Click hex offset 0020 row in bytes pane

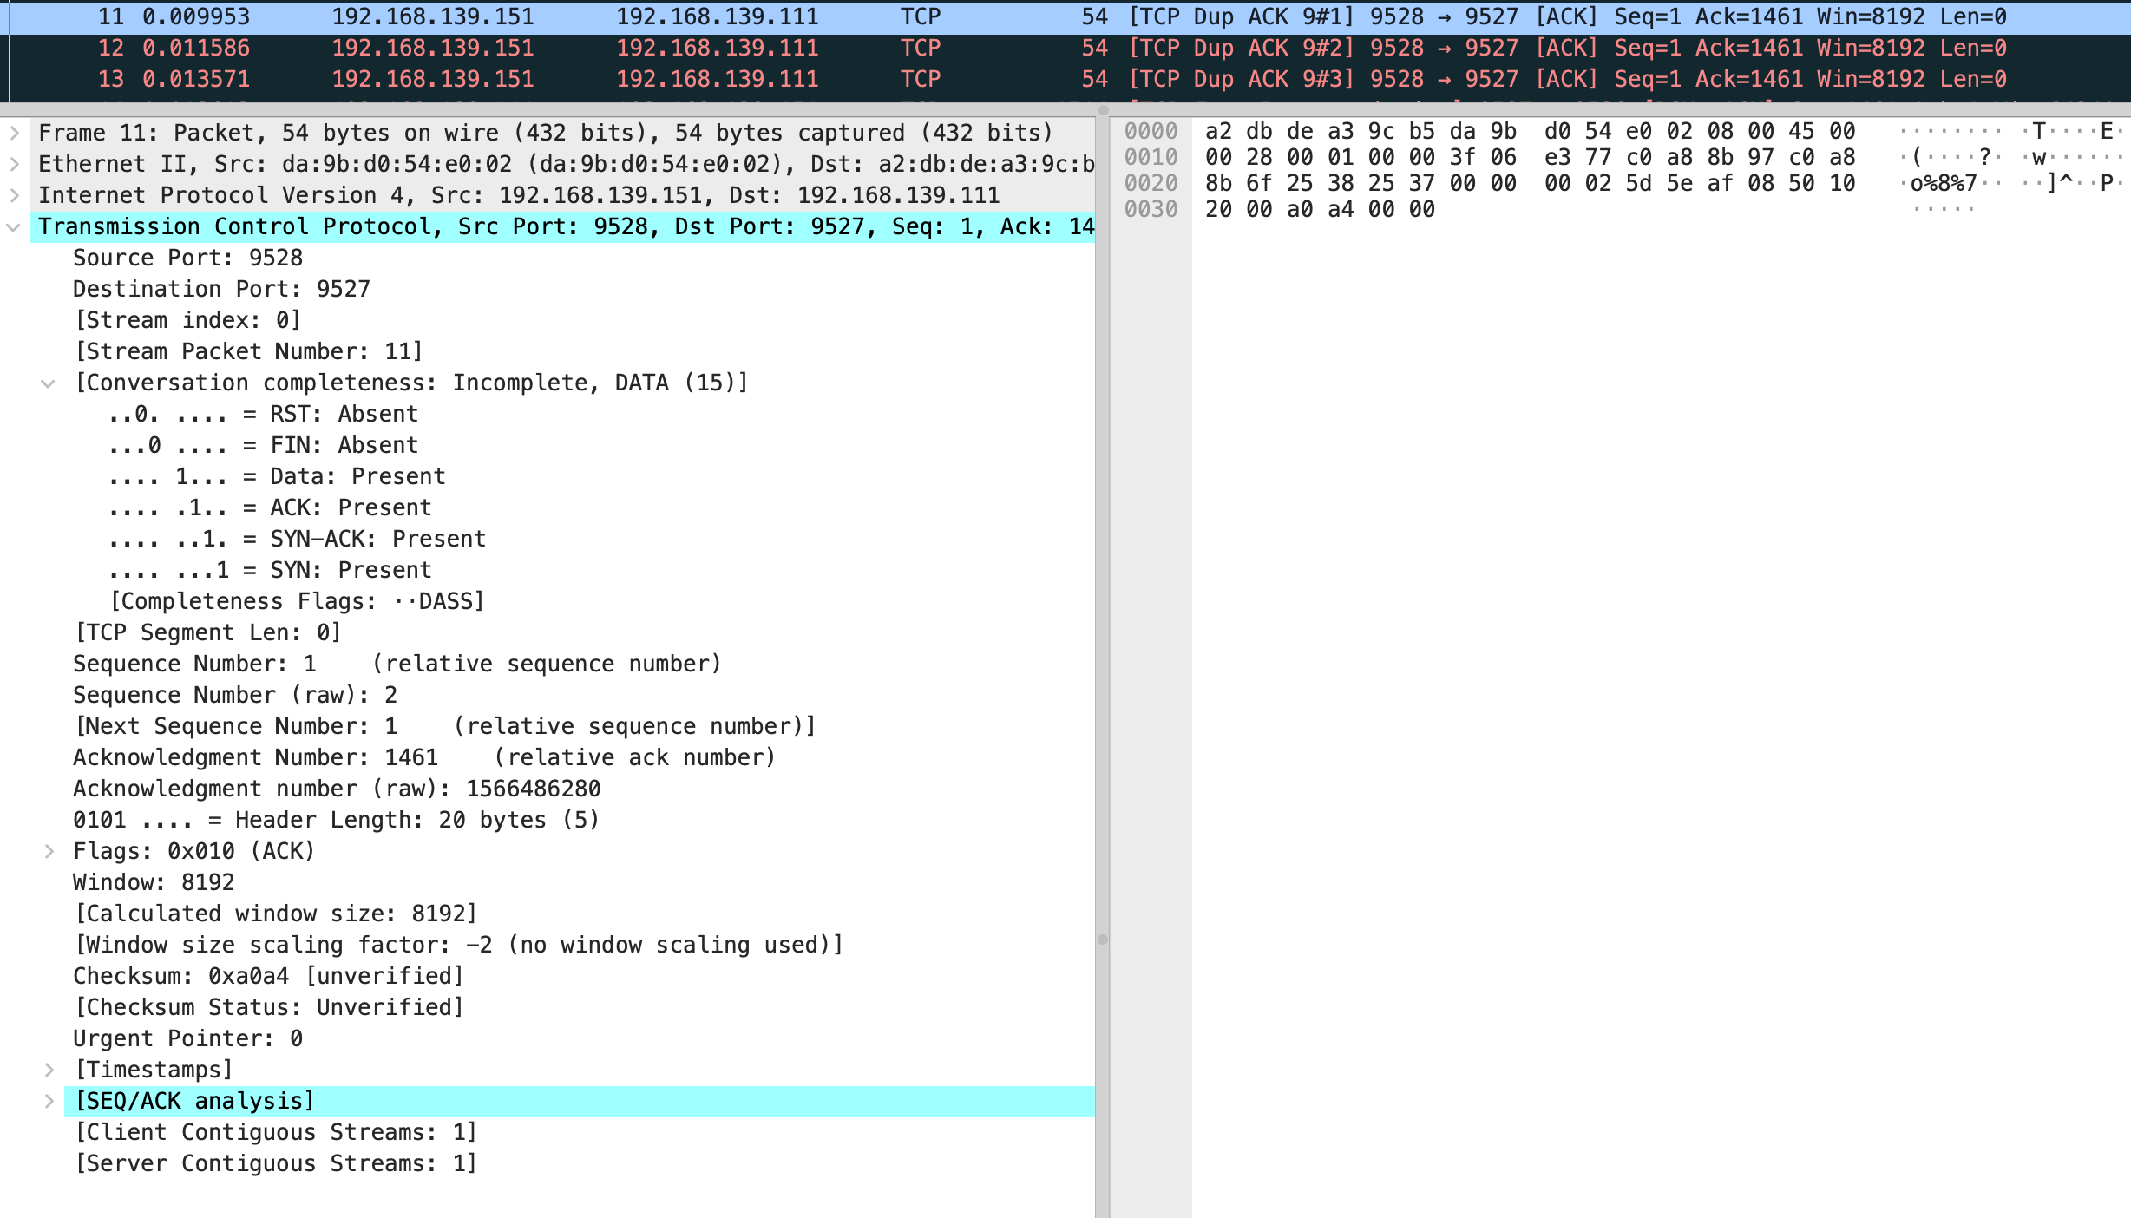(x=1151, y=184)
